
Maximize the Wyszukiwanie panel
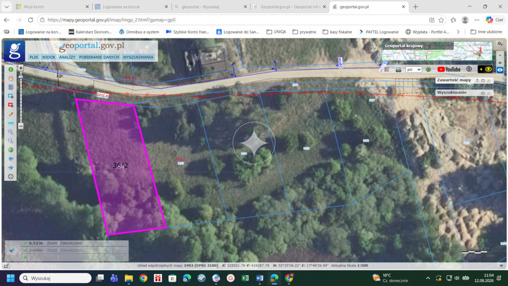pyautogui.click(x=483, y=93)
